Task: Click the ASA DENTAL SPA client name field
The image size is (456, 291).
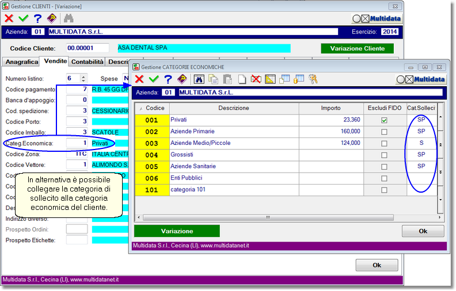Action: [204, 48]
